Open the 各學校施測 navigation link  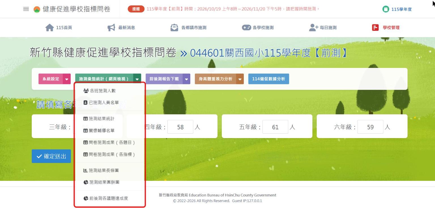click(x=258, y=27)
